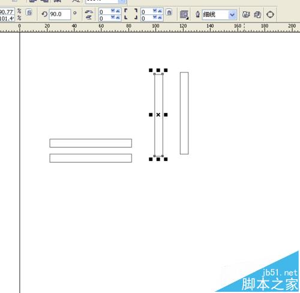Increase the lower-left corner roundness value
Screen dimensions: 300x293
point(118,18)
